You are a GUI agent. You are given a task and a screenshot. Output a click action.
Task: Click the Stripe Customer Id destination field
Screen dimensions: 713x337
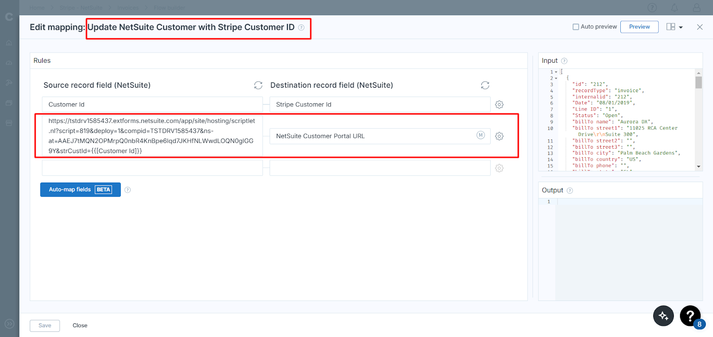(x=380, y=105)
